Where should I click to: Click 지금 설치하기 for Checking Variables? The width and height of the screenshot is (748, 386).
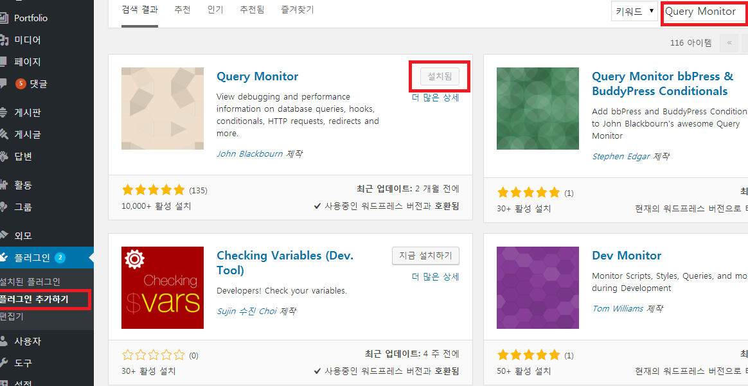click(425, 256)
